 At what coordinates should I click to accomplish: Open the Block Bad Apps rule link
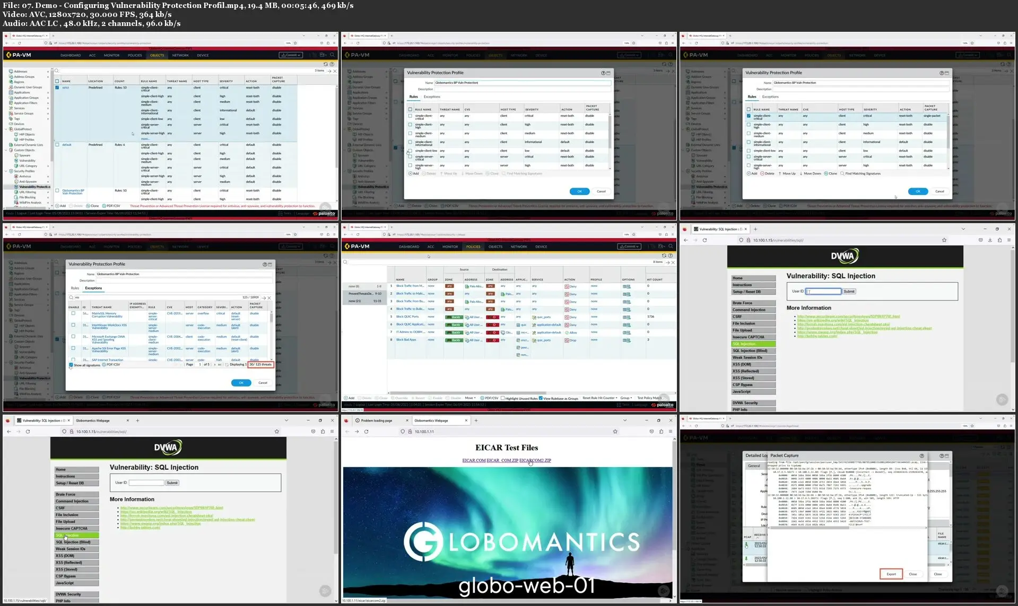coord(406,340)
